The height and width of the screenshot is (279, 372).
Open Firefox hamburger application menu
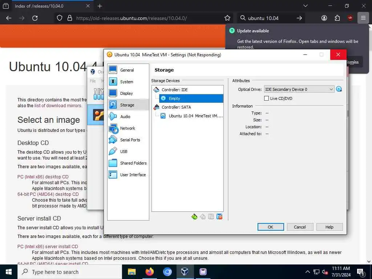(363, 18)
